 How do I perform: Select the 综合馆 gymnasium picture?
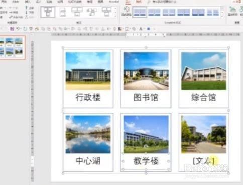click(x=204, y=71)
